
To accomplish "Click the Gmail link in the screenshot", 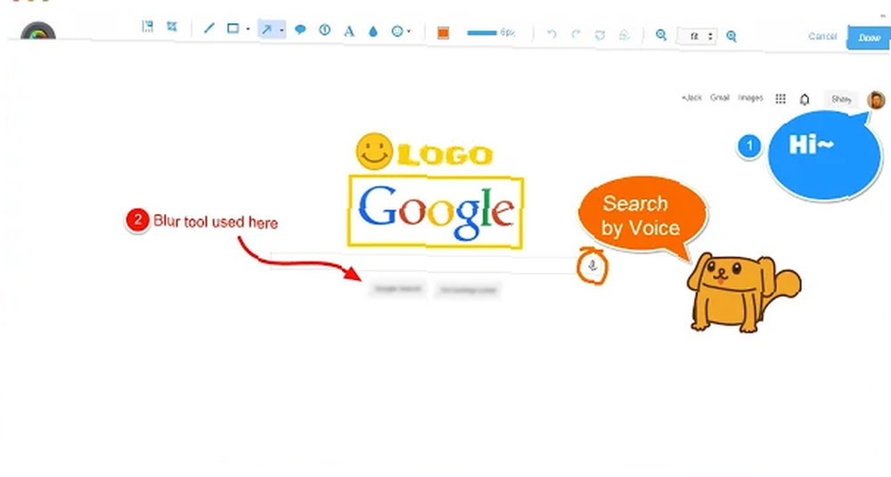I will point(719,98).
